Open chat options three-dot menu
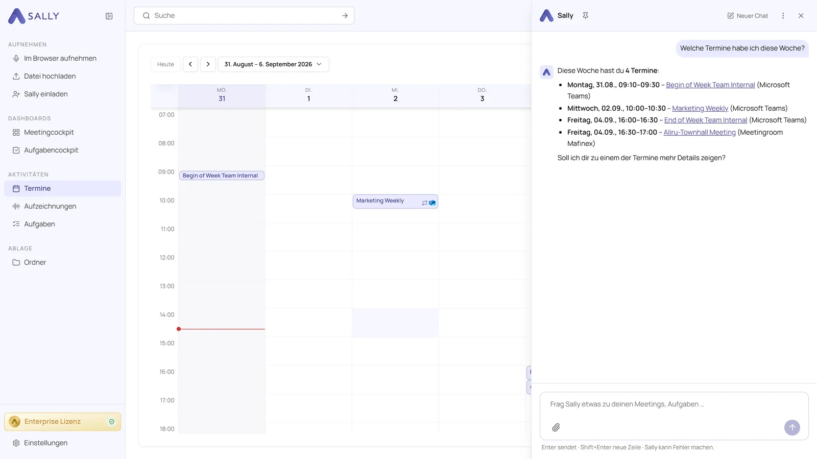The height and width of the screenshot is (459, 817). pyautogui.click(x=783, y=16)
